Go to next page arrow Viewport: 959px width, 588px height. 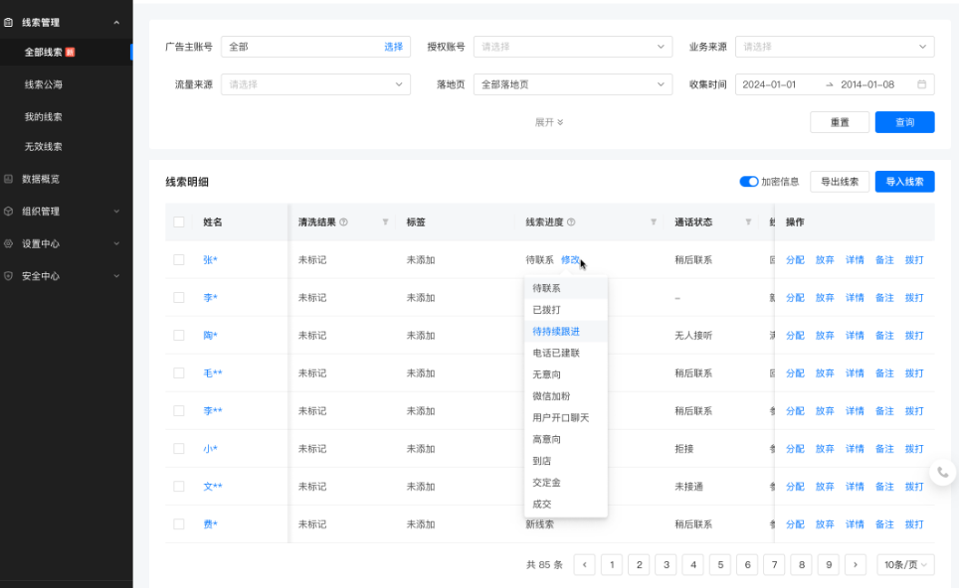click(856, 565)
